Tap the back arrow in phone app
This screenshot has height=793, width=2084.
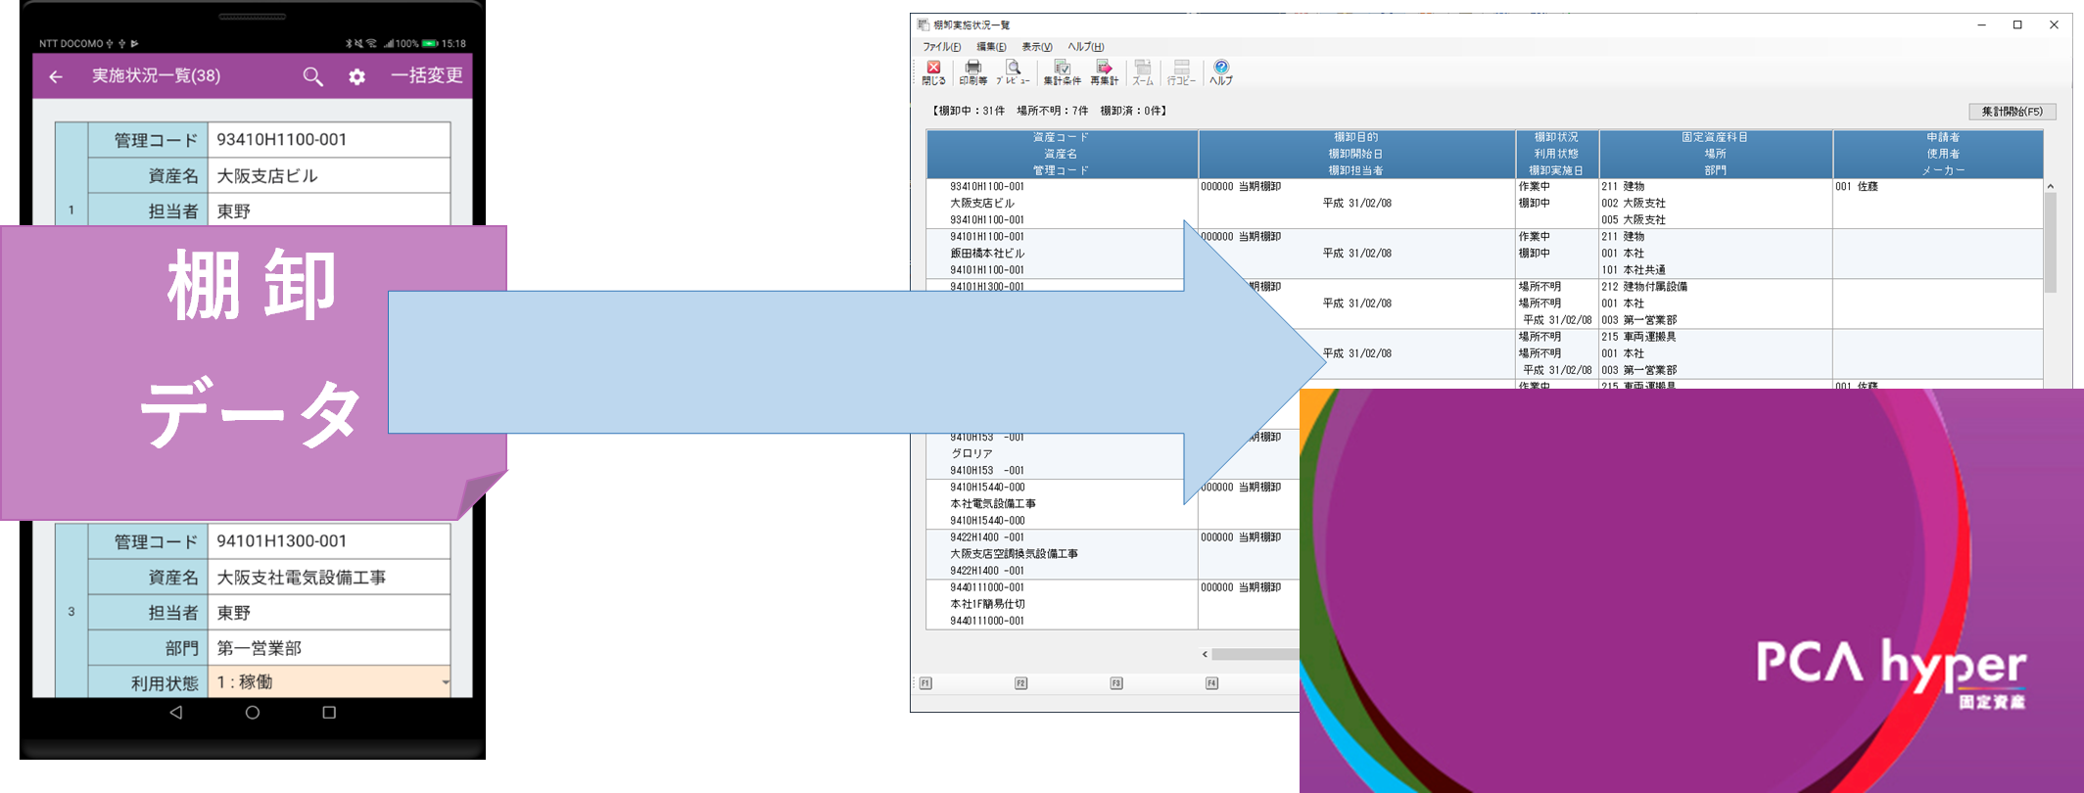point(56,76)
